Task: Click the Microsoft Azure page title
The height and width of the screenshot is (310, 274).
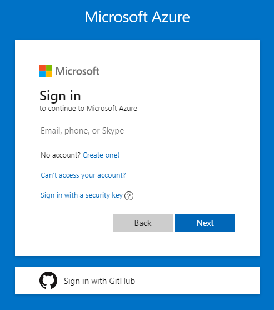Action: point(137,17)
